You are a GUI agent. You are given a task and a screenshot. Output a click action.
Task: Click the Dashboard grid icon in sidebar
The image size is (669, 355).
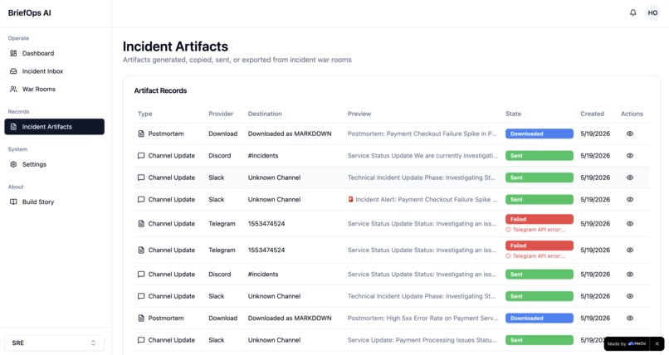[x=13, y=53]
